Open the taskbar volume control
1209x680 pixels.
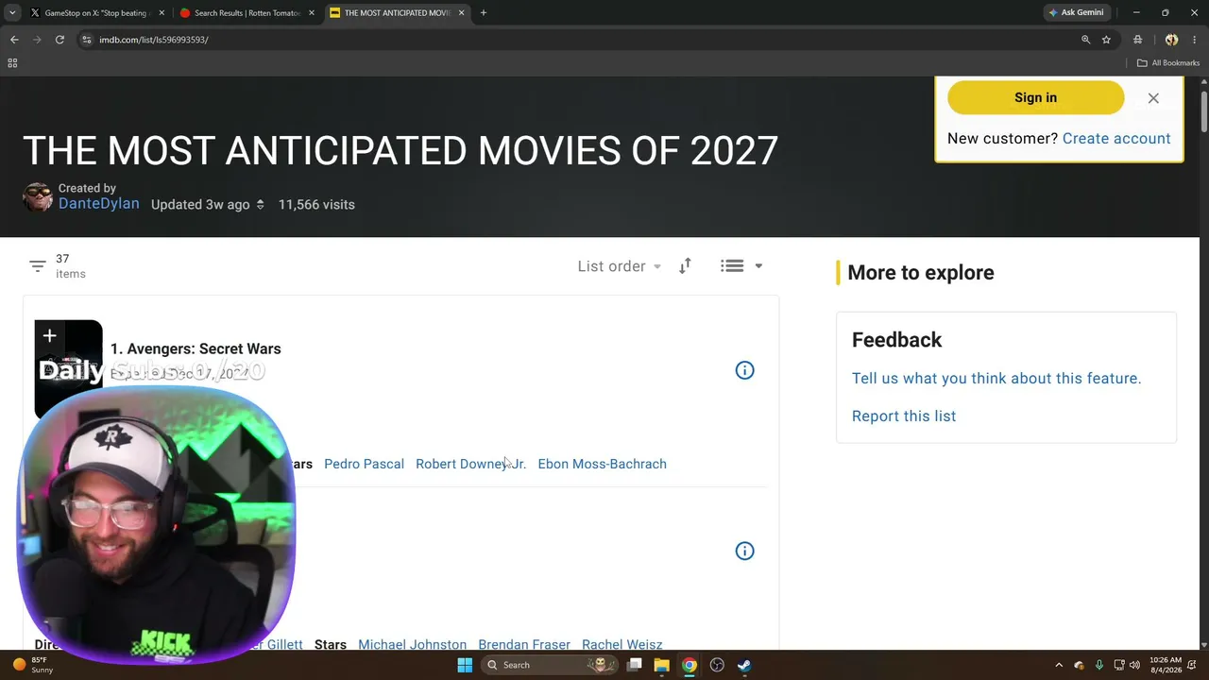(x=1134, y=665)
